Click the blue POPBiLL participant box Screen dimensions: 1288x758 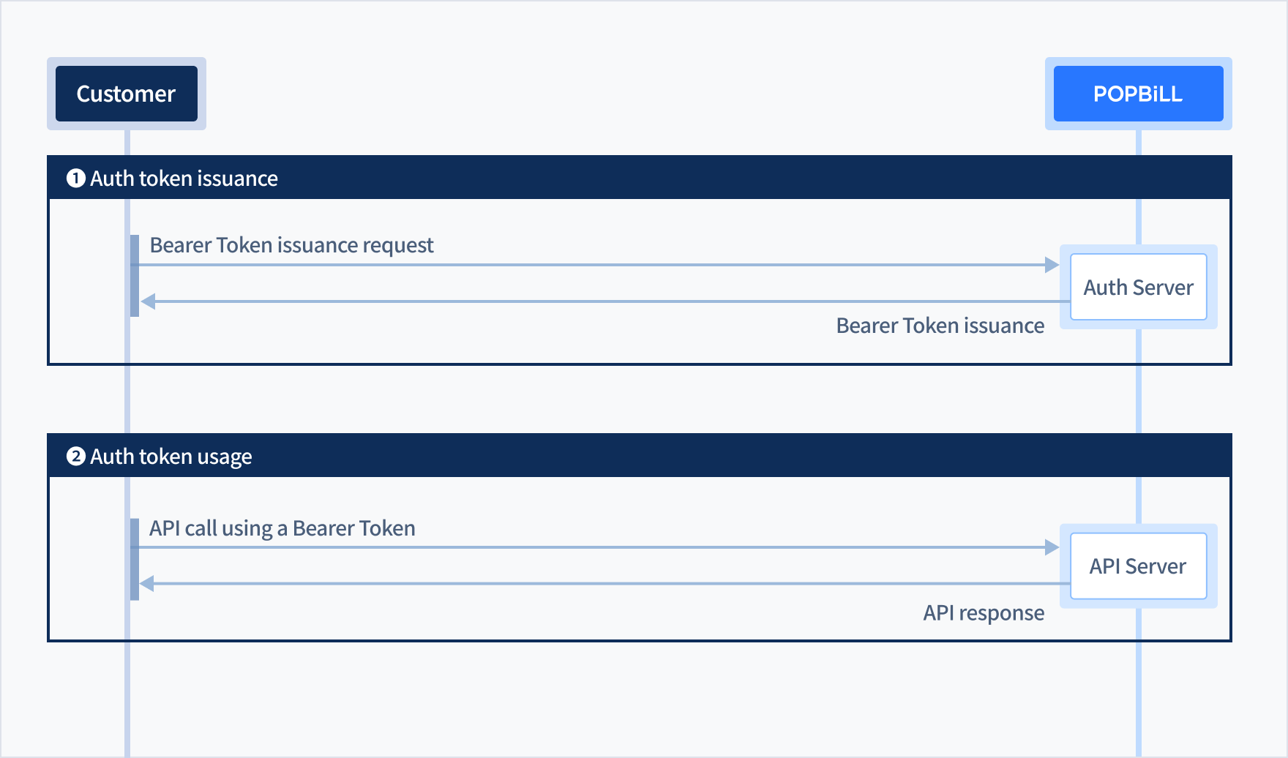coord(1138,94)
